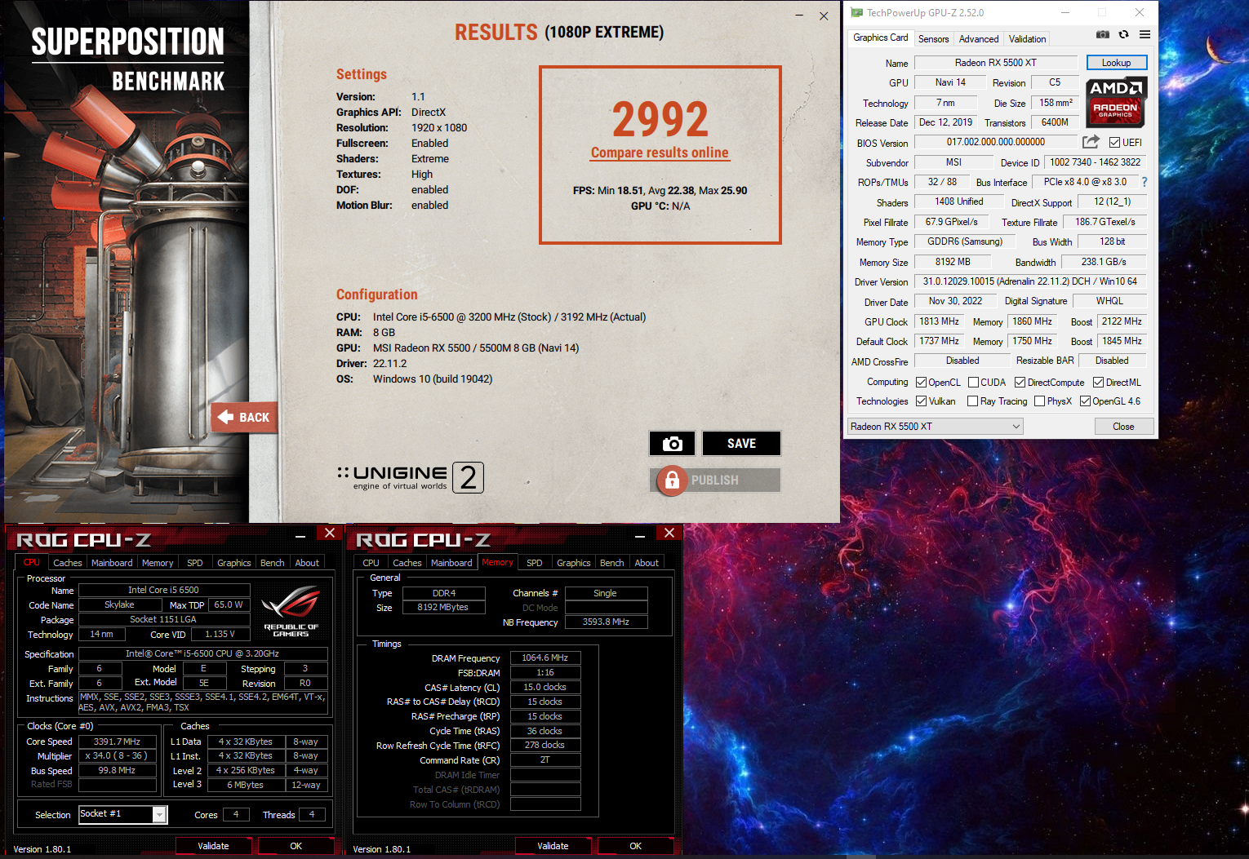Open SPD tab in right CPU-Z window
The image size is (1249, 859).
coord(535,563)
